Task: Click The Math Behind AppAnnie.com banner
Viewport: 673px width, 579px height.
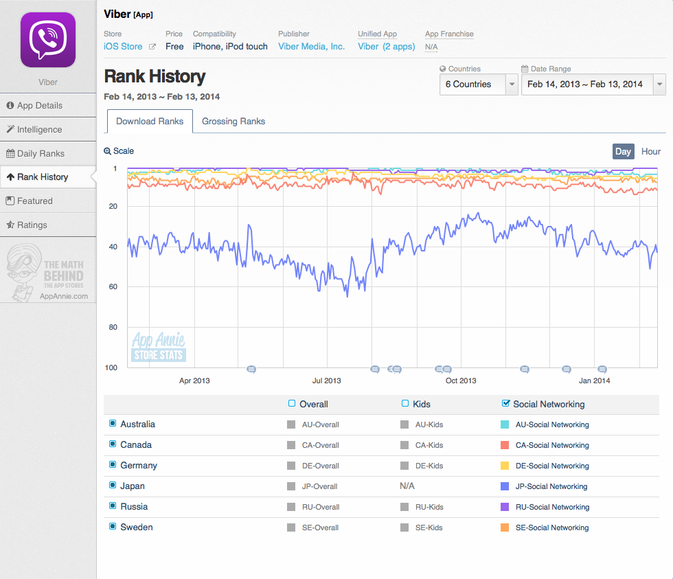Action: [x=48, y=273]
